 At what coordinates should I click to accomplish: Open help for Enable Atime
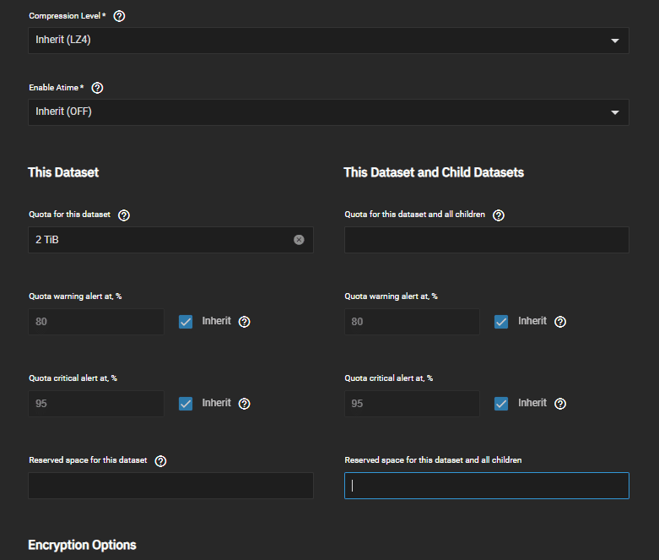tap(97, 88)
